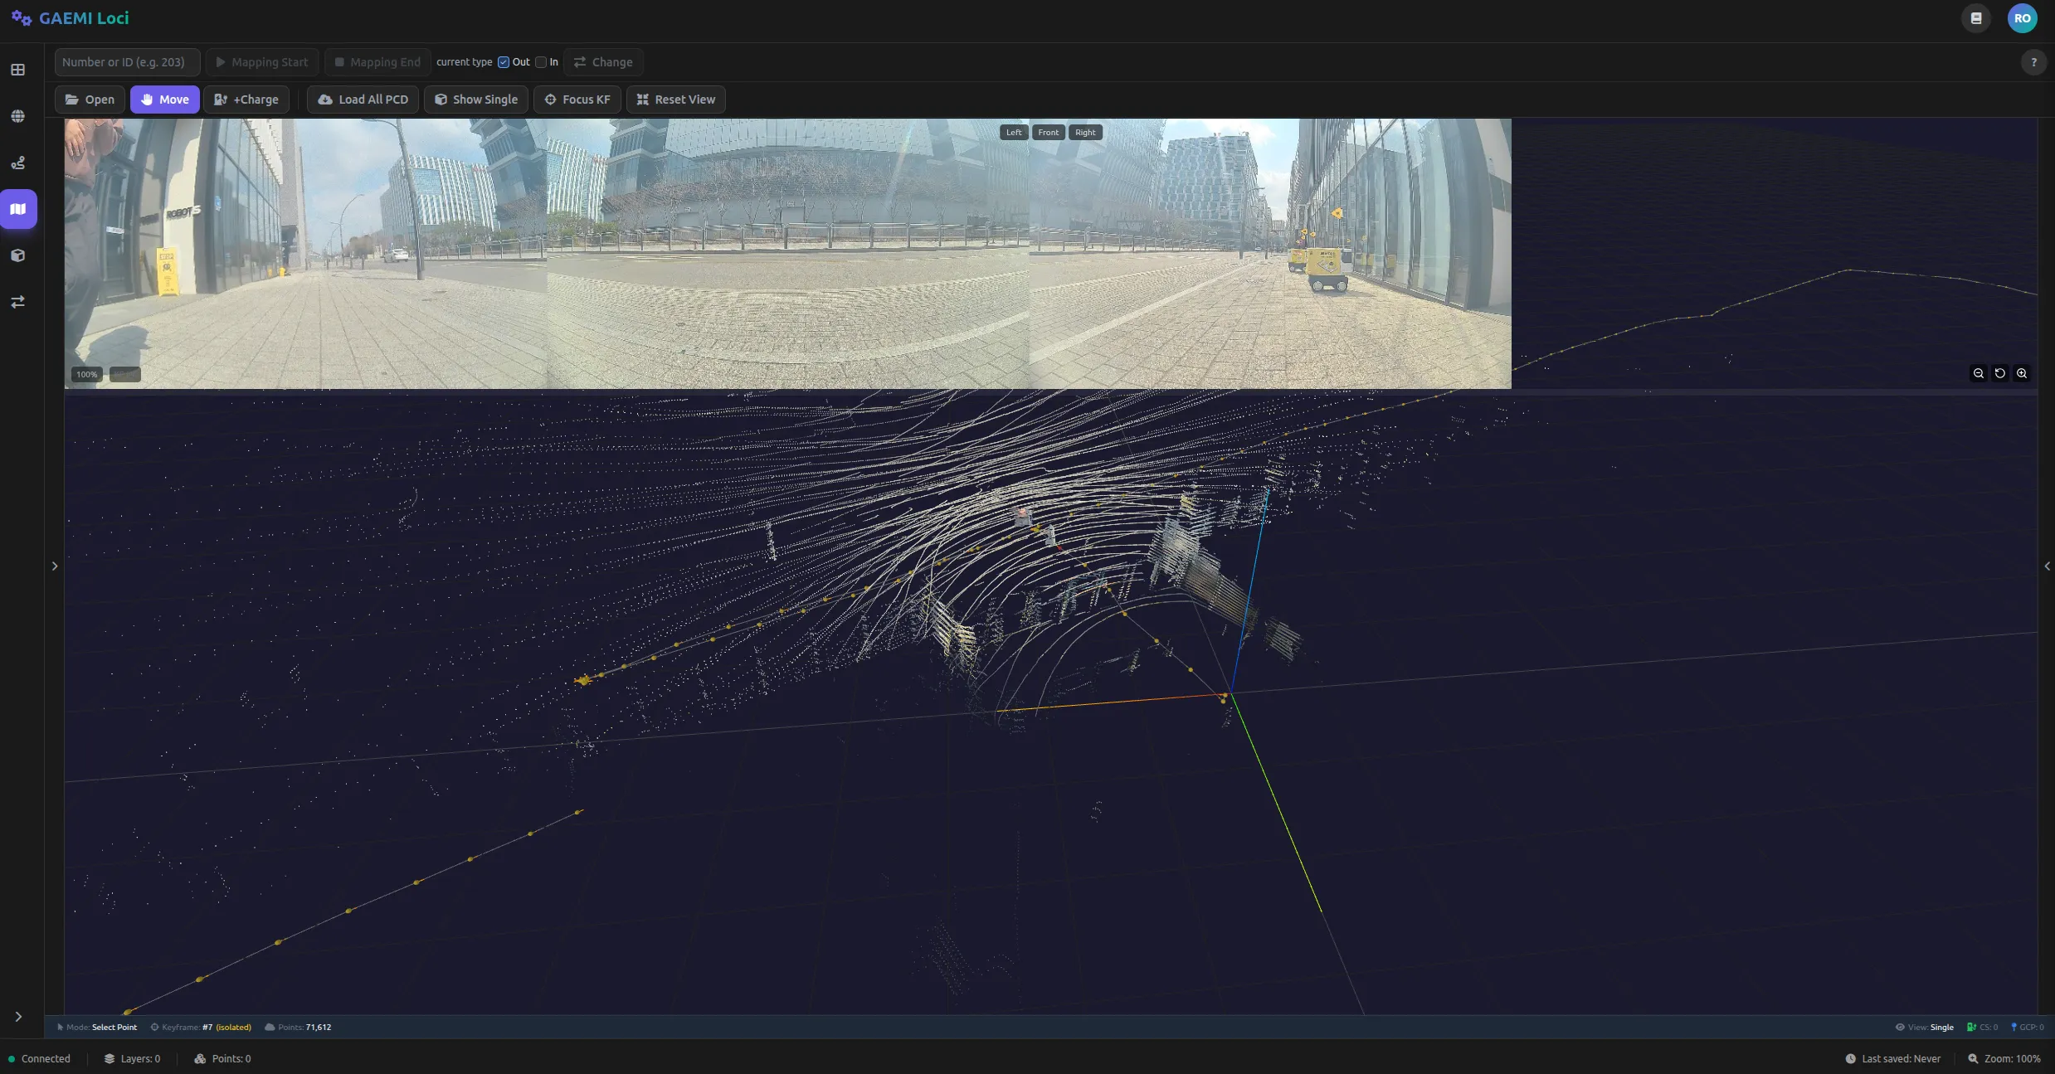Open the grid dashboard sidebar icon
This screenshot has width=2055, height=1074.
click(17, 70)
